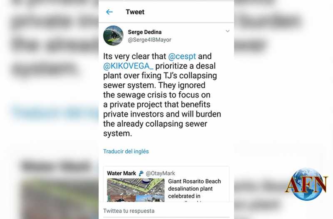Open Water Mark's name in quoted tweet
The height and width of the screenshot is (219, 333).
pos(122,173)
